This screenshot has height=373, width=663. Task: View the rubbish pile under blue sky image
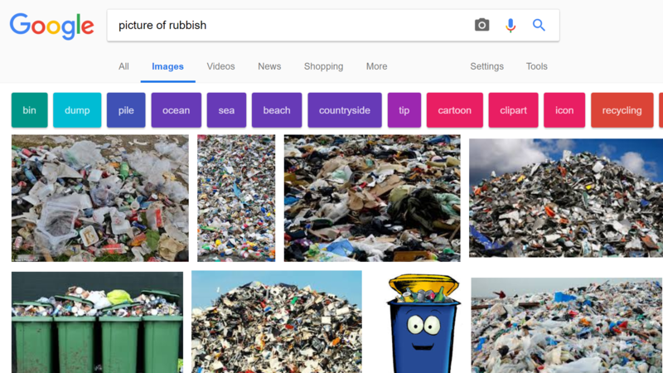coord(277,322)
